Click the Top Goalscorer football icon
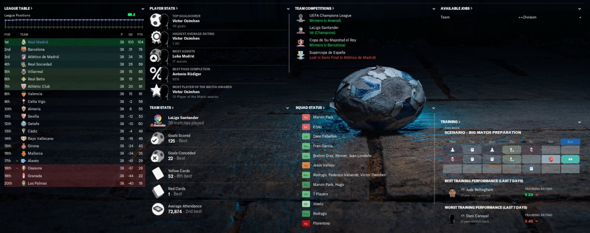 tap(159, 21)
